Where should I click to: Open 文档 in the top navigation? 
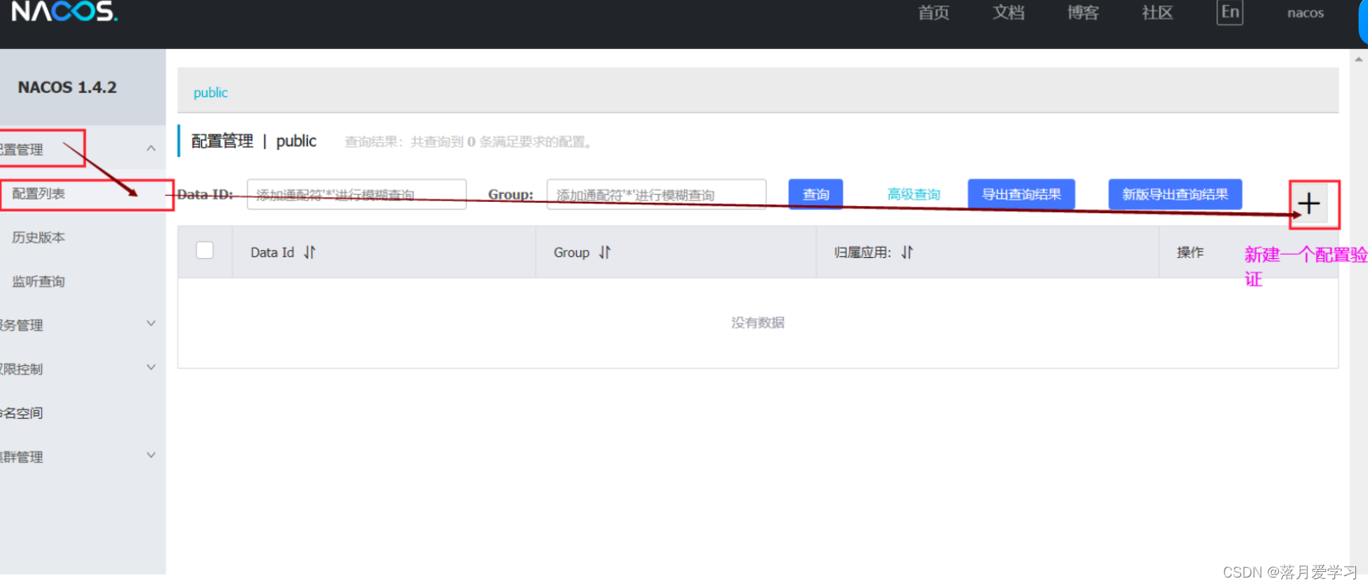click(1008, 13)
